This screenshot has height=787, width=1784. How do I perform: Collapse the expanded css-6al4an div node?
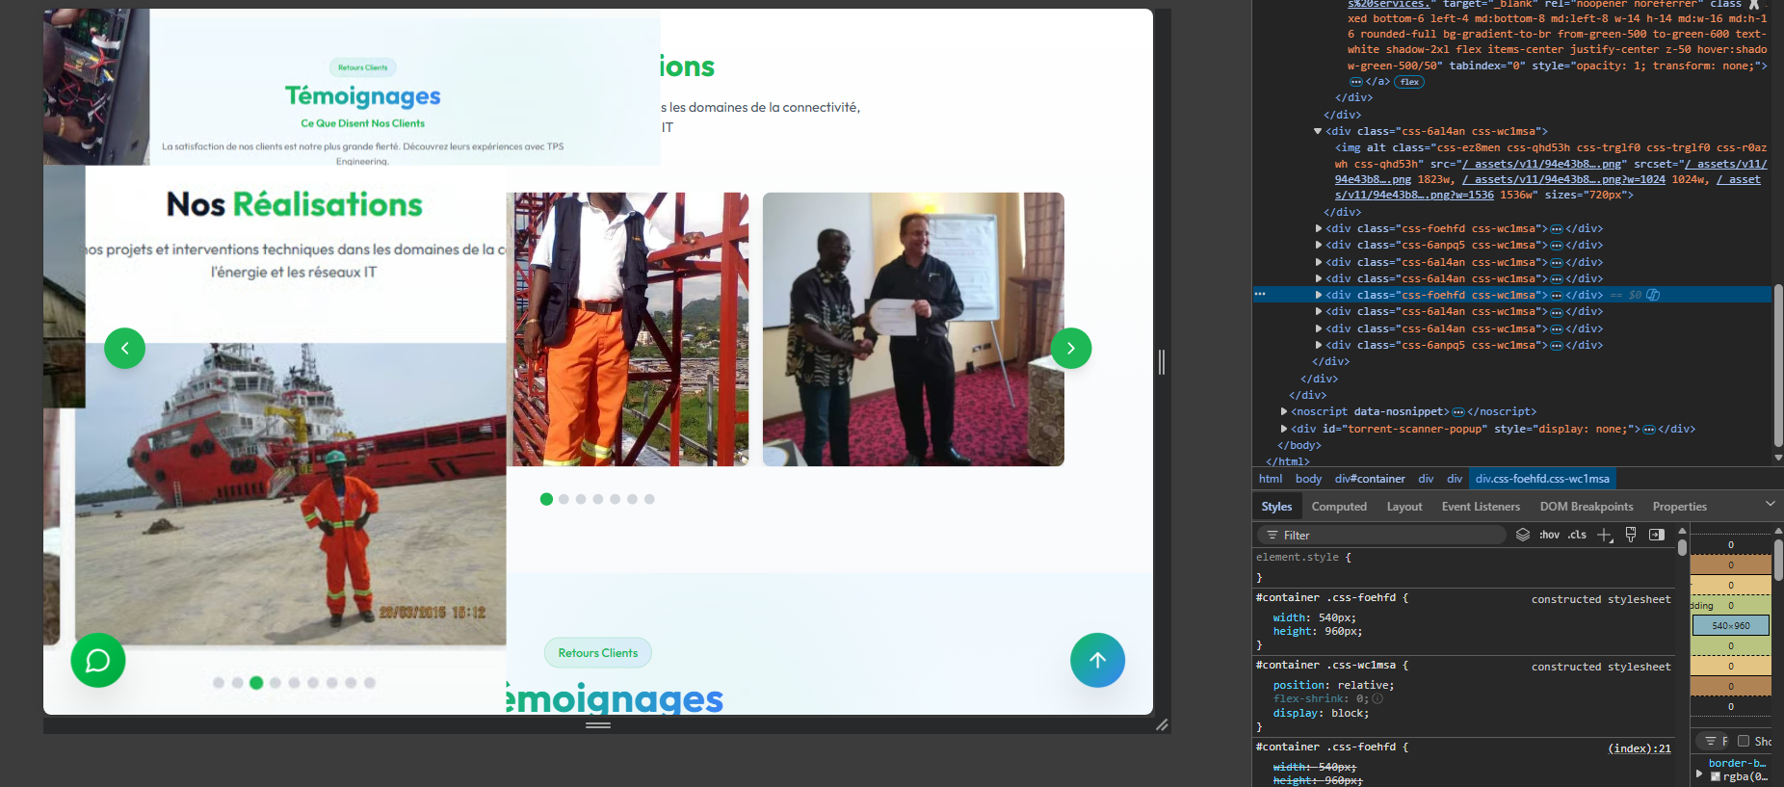pyautogui.click(x=1318, y=131)
